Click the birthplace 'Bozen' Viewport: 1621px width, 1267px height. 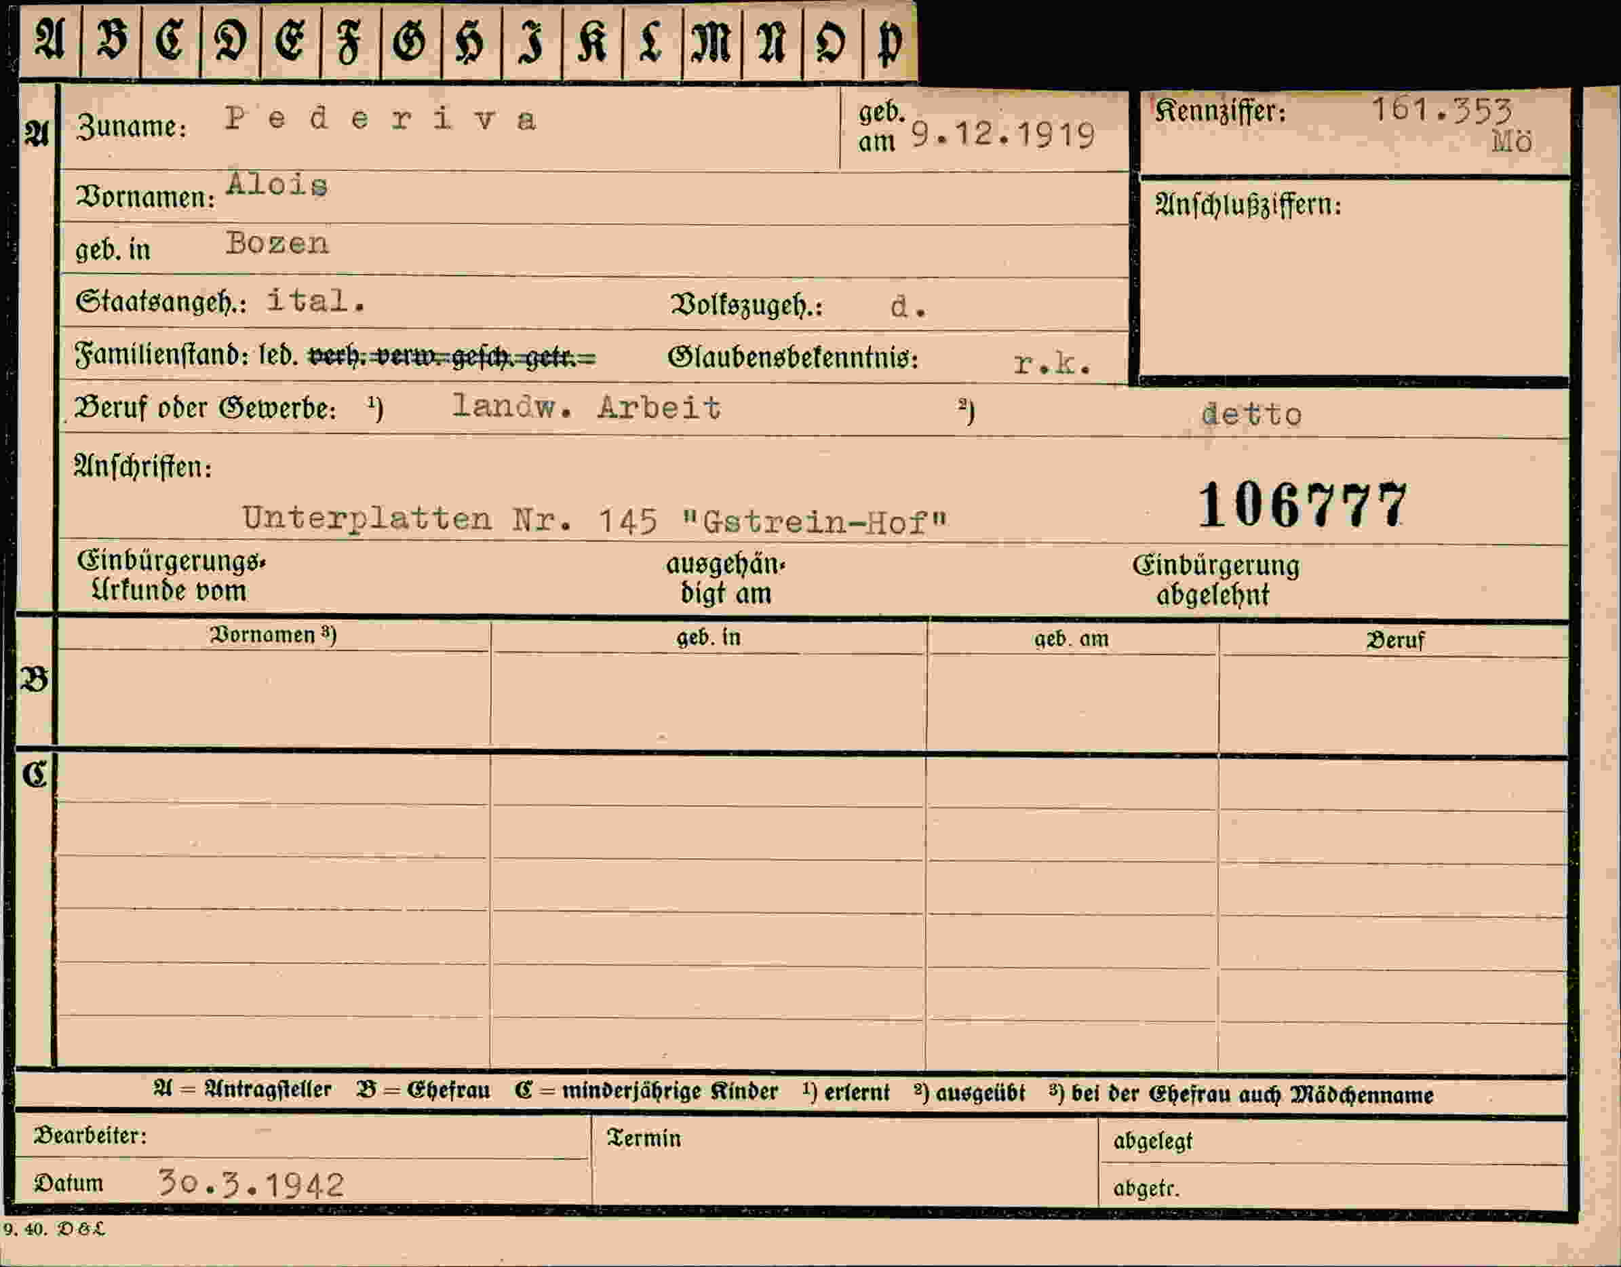(277, 243)
